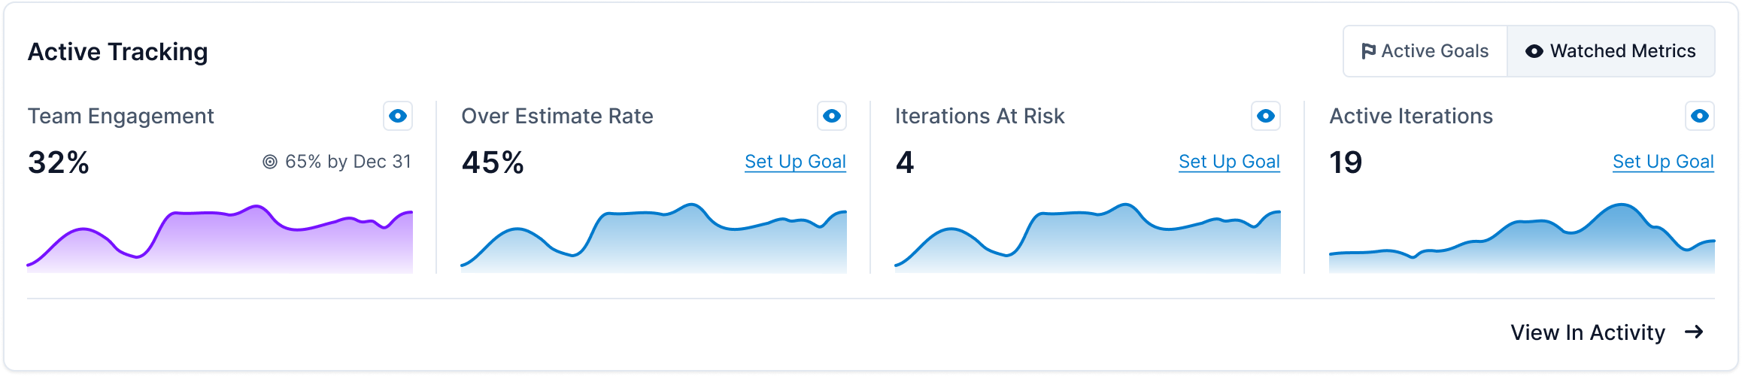
Task: Click the arrow icon after View In Activity
Action: tap(1694, 332)
